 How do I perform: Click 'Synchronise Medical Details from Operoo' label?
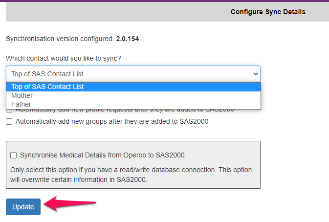click(x=102, y=155)
